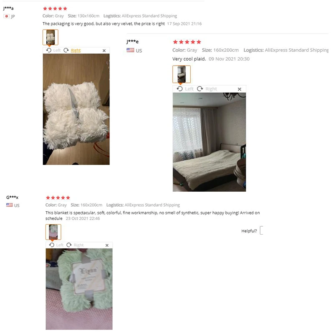Rotate G***x's review photo left
The width and height of the screenshot is (334, 334).
56,245
